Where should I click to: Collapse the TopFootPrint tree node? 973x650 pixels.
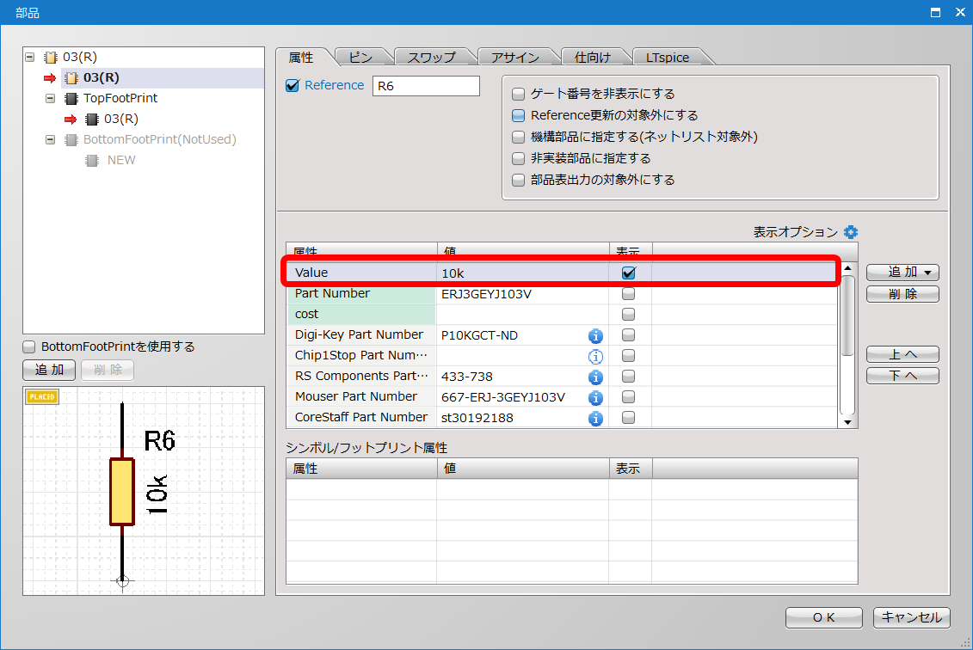tap(51, 99)
